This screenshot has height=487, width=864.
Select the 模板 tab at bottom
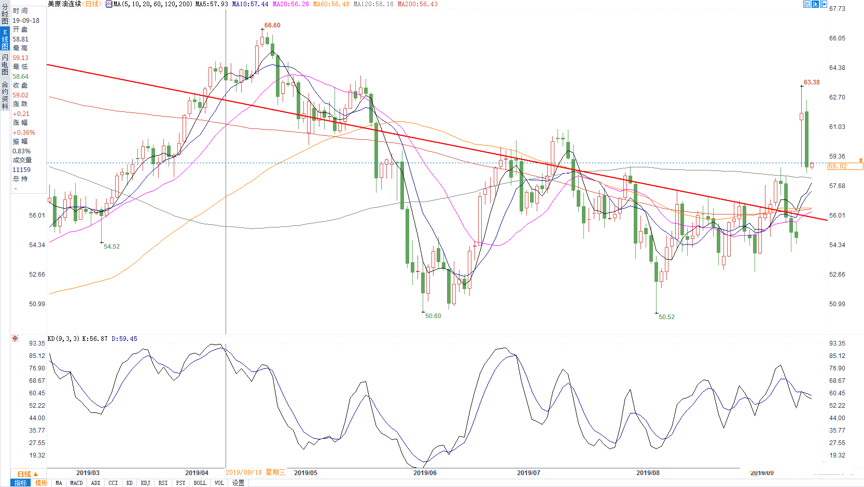pos(41,483)
